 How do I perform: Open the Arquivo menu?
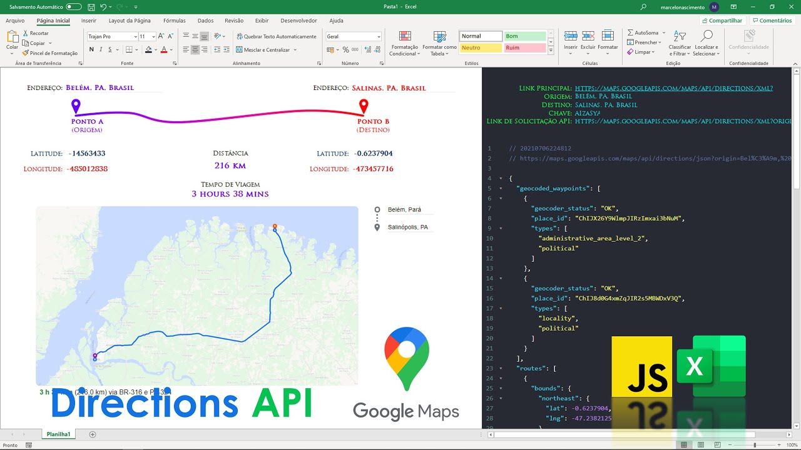tap(15, 21)
